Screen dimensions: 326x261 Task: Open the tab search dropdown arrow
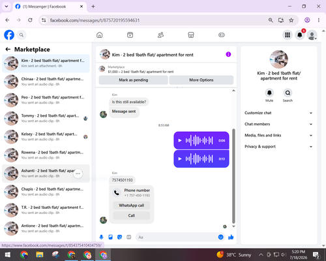click(x=7, y=7)
